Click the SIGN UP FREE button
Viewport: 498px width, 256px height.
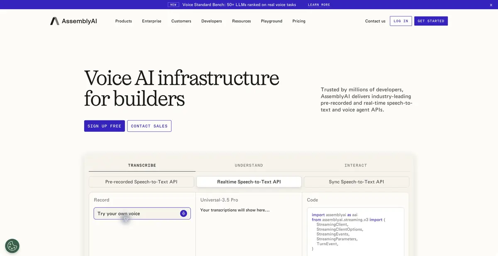105,126
